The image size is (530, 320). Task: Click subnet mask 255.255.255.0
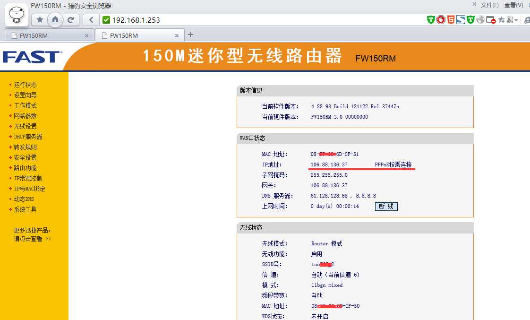pos(329,175)
